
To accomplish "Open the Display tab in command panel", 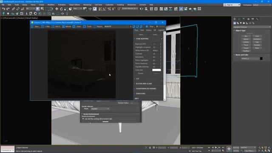I will pos(253,19).
